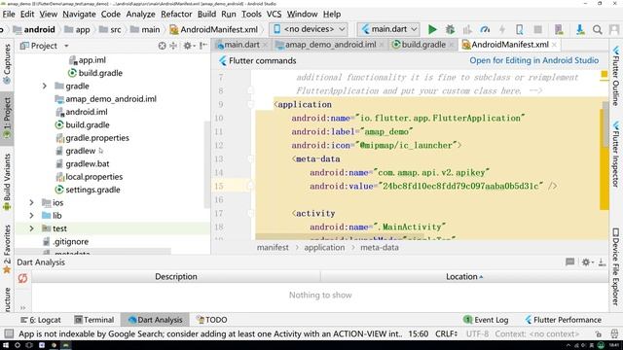Open the Captures side tab
Image resolution: width=623 pixels, height=350 pixels.
point(7,64)
